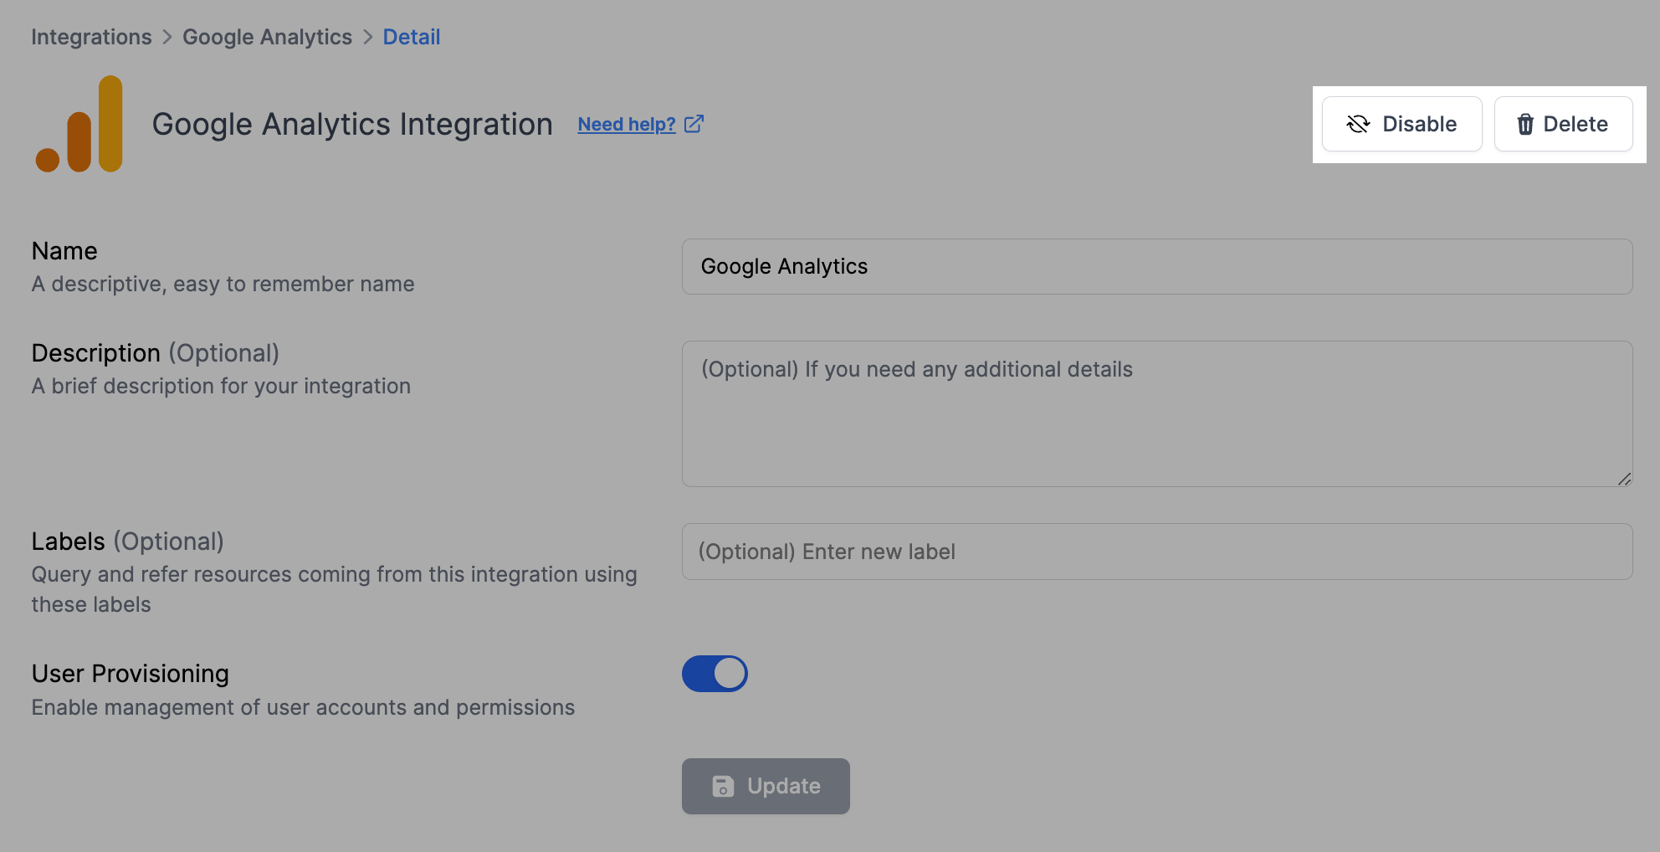Image resolution: width=1660 pixels, height=852 pixels.
Task: Click the floppy disk save icon
Action: (723, 786)
